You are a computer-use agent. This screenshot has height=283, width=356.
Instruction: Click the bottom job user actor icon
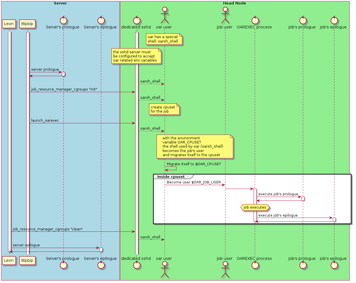point(225,269)
